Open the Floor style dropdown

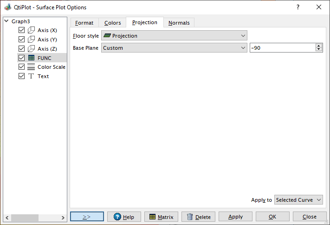[x=174, y=36]
